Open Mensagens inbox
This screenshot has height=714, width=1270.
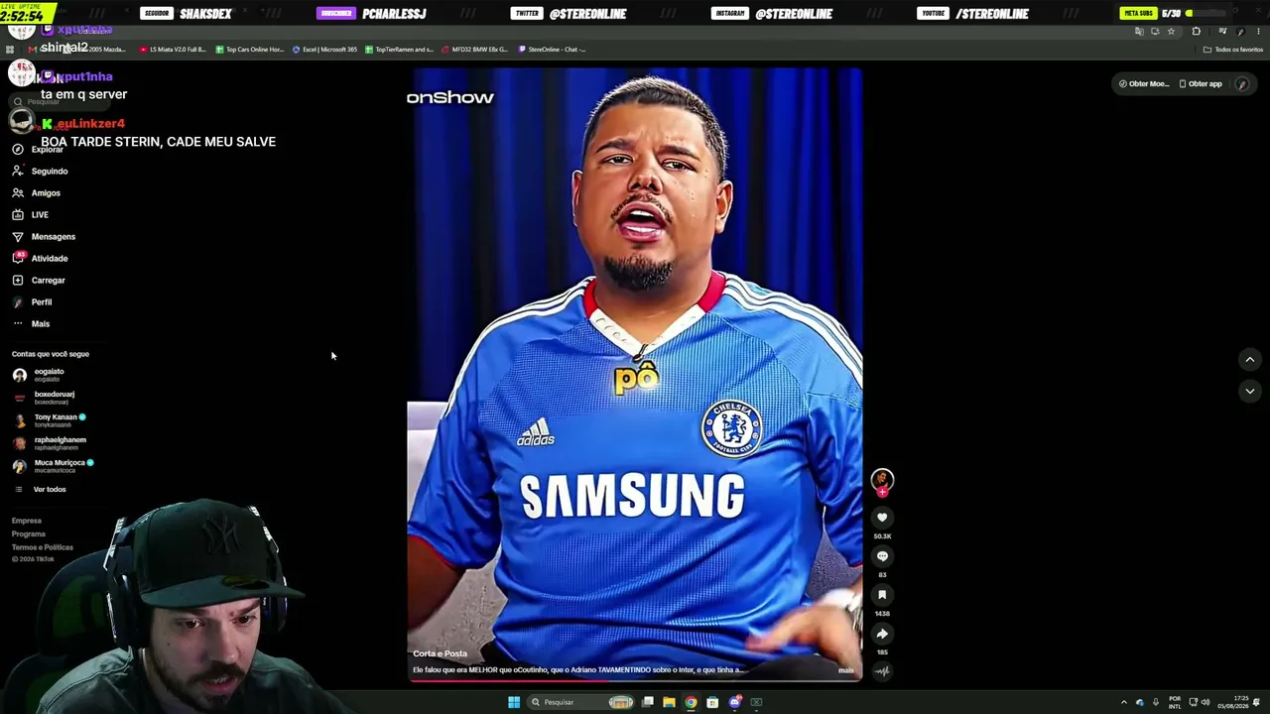tap(44, 236)
